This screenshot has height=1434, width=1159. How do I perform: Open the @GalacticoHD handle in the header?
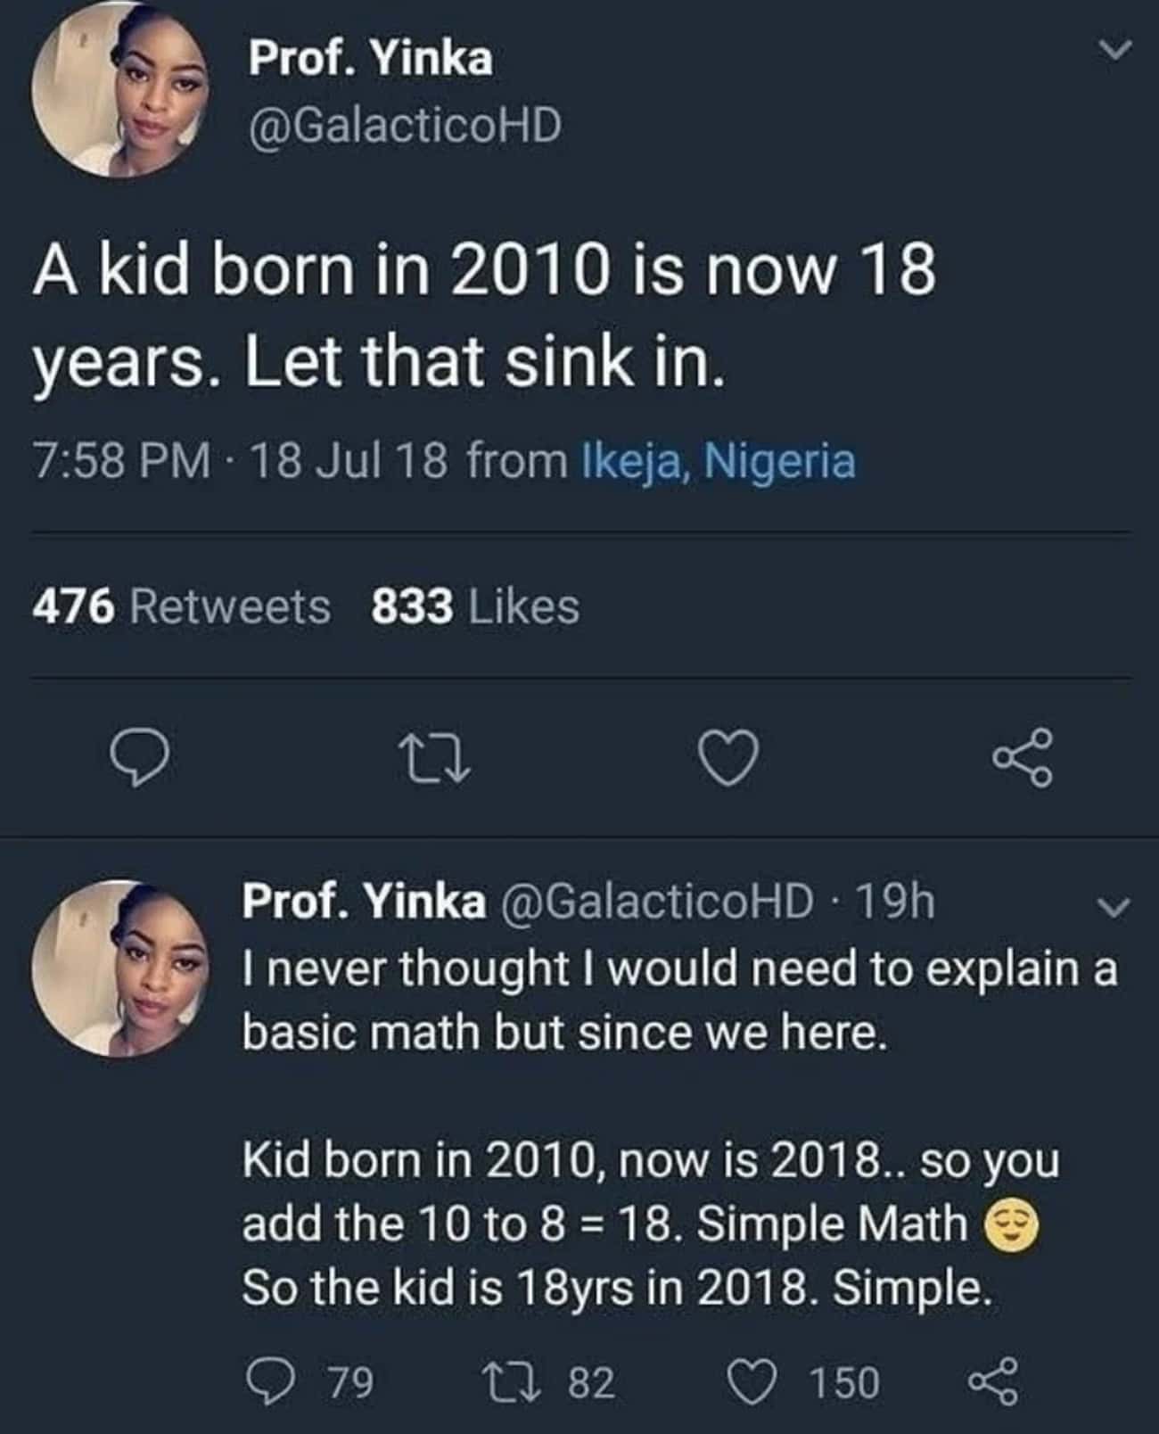[x=406, y=126]
